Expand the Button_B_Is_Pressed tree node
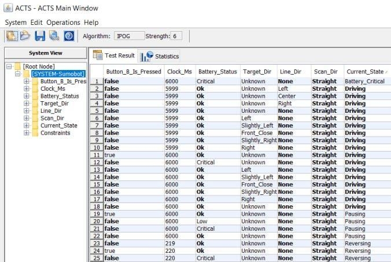 (27, 82)
